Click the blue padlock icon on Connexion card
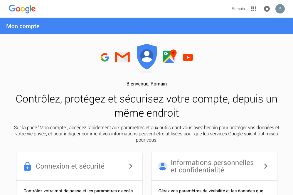Viewport: 293px width, 195px height. [x=27, y=166]
